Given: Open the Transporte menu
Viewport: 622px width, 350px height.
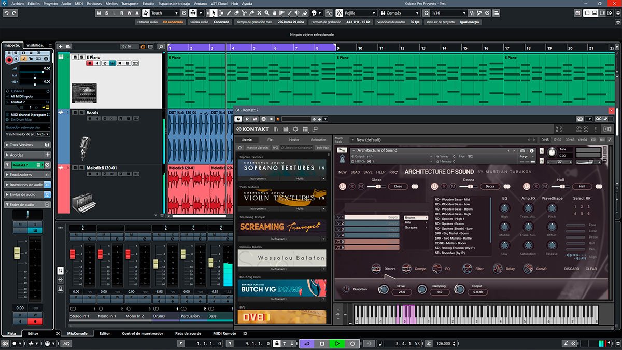Looking at the screenshot, I should point(130,3).
